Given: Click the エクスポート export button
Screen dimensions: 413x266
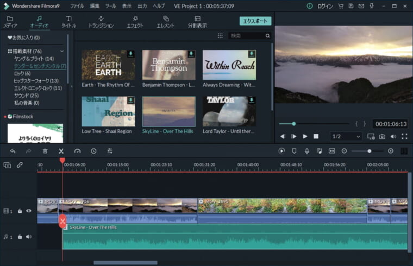Looking at the screenshot, I should (255, 21).
